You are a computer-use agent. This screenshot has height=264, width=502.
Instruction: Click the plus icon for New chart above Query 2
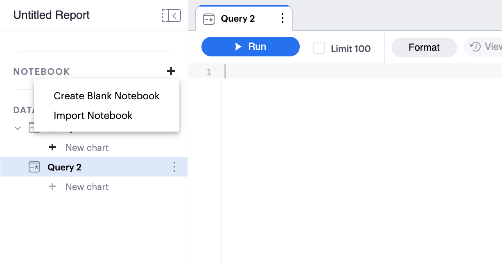tap(52, 148)
